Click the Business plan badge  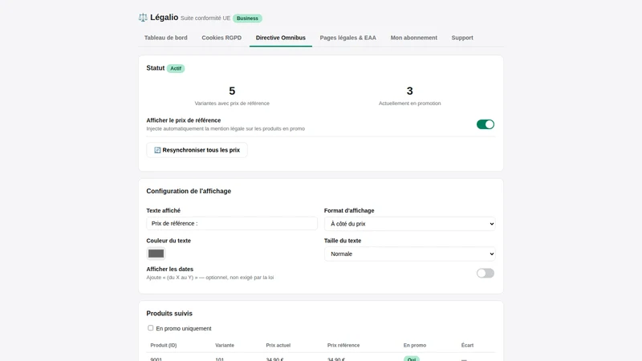coord(247,18)
